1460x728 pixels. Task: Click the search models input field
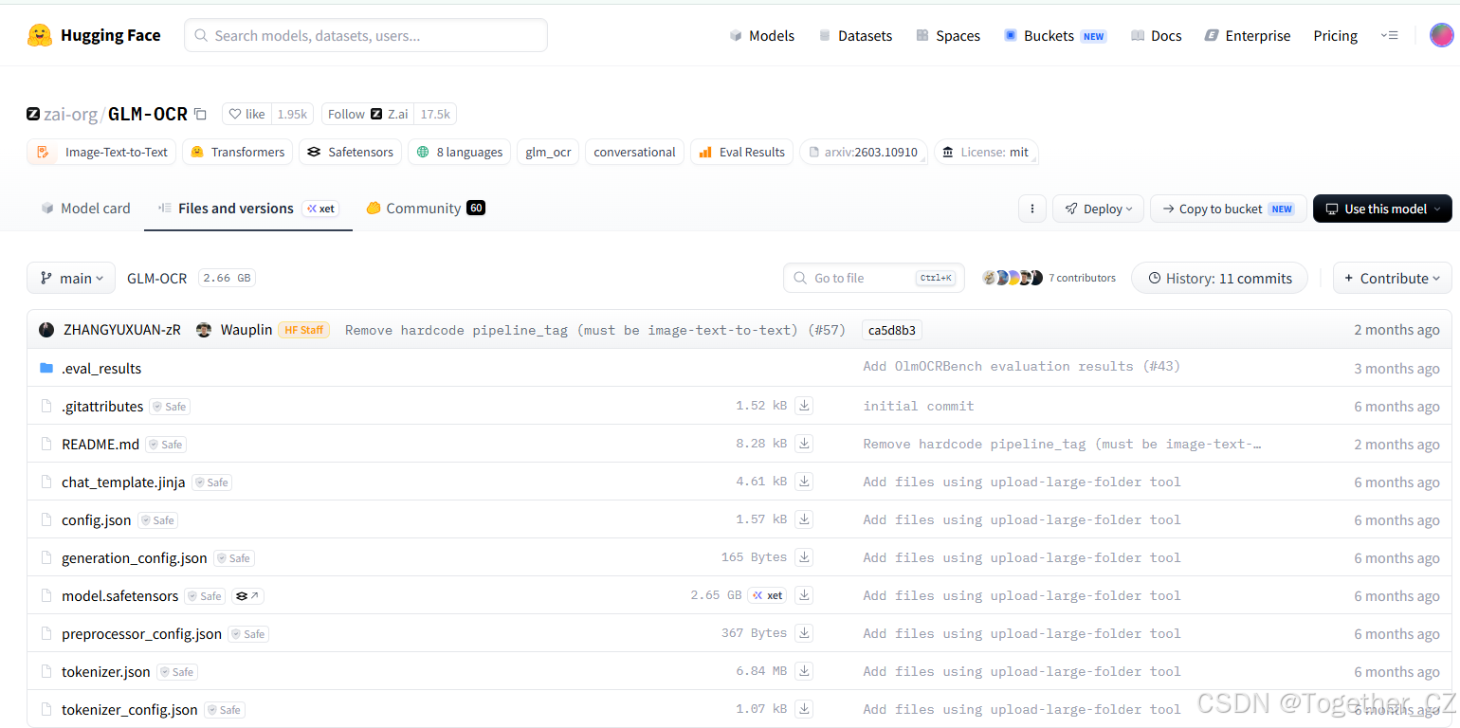[x=366, y=35]
